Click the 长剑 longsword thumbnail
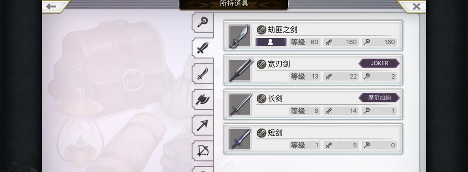The width and height of the screenshot is (468, 172). pos(240,104)
